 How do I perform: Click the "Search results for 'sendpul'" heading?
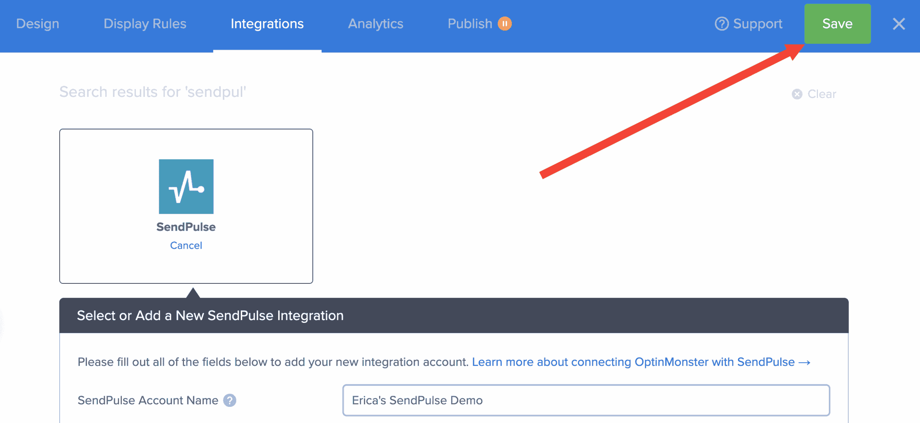tap(153, 92)
